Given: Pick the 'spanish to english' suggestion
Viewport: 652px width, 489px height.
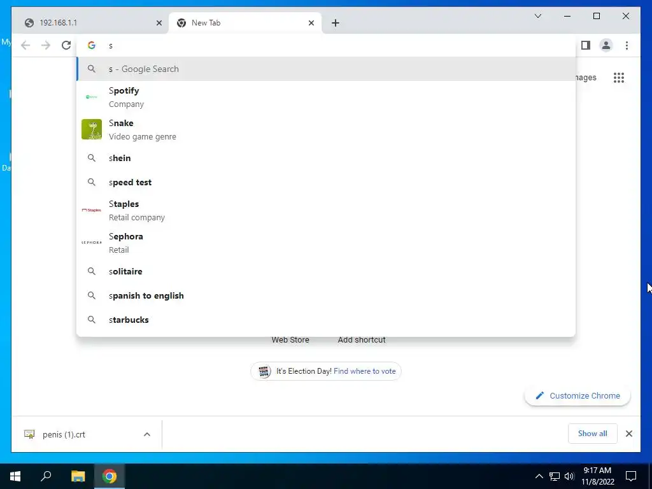Looking at the screenshot, I should [326, 295].
